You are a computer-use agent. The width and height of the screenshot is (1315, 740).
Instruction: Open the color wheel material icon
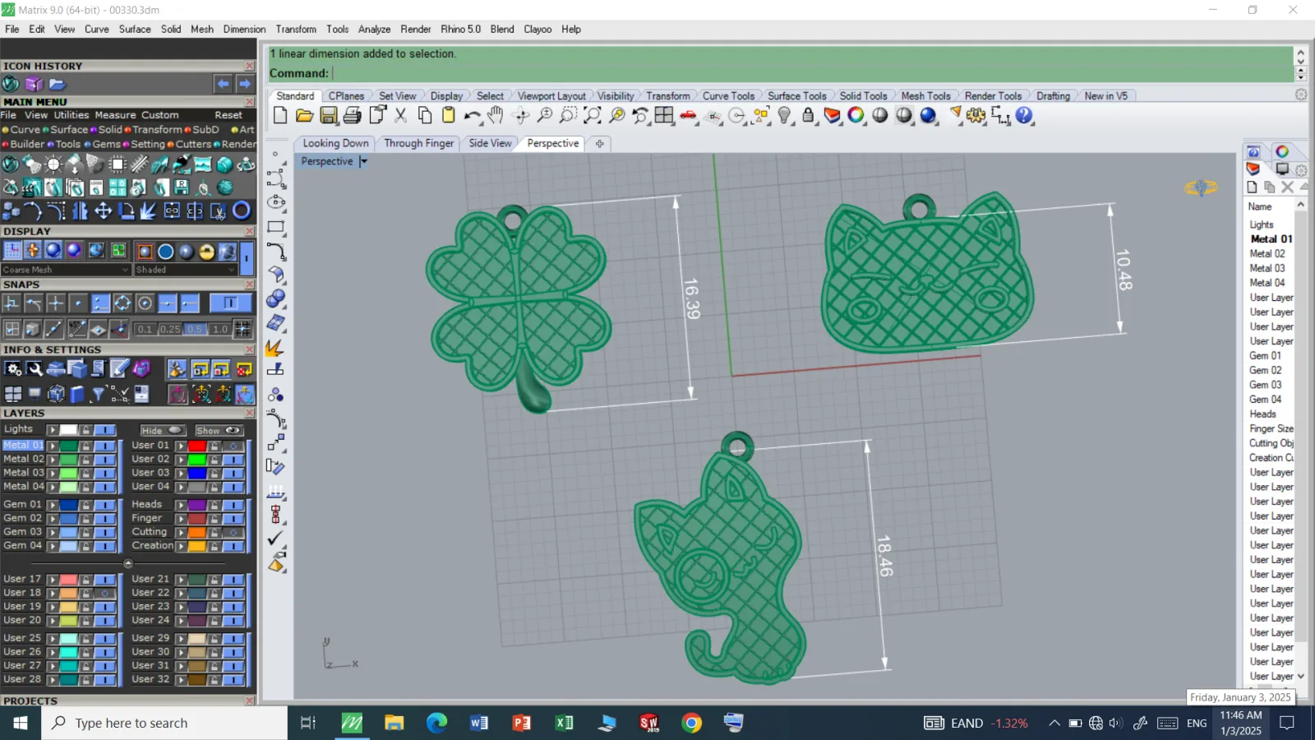pyautogui.click(x=856, y=116)
